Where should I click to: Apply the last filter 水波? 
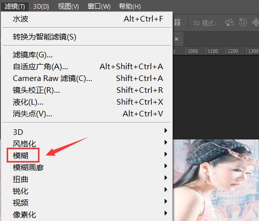point(87,19)
